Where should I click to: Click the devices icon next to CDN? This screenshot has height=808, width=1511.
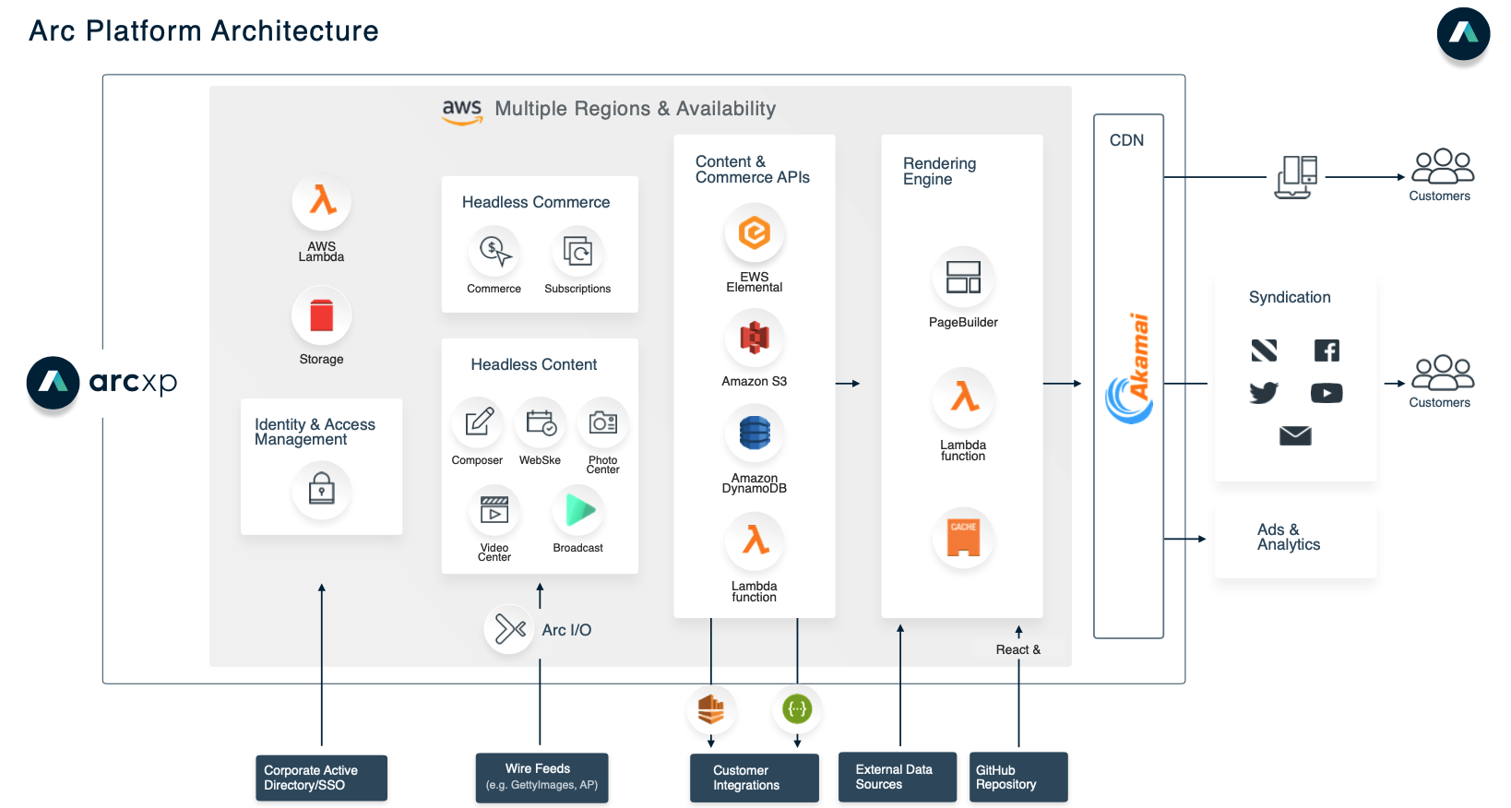[1296, 177]
